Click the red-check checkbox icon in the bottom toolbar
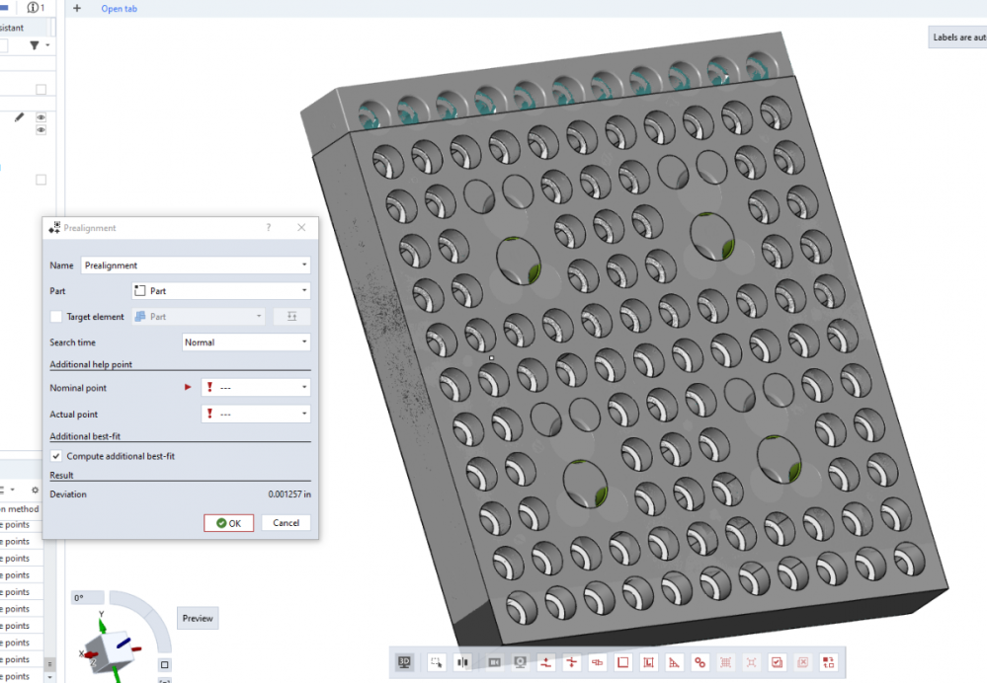This screenshot has width=987, height=683. (777, 662)
